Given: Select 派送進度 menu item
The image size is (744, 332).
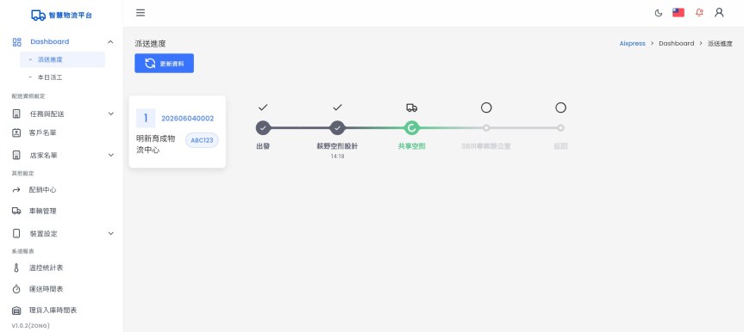Looking at the screenshot, I should pyautogui.click(x=62, y=59).
